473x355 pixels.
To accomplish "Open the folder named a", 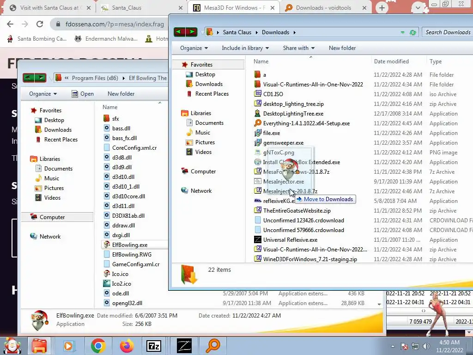I will 264,74.
